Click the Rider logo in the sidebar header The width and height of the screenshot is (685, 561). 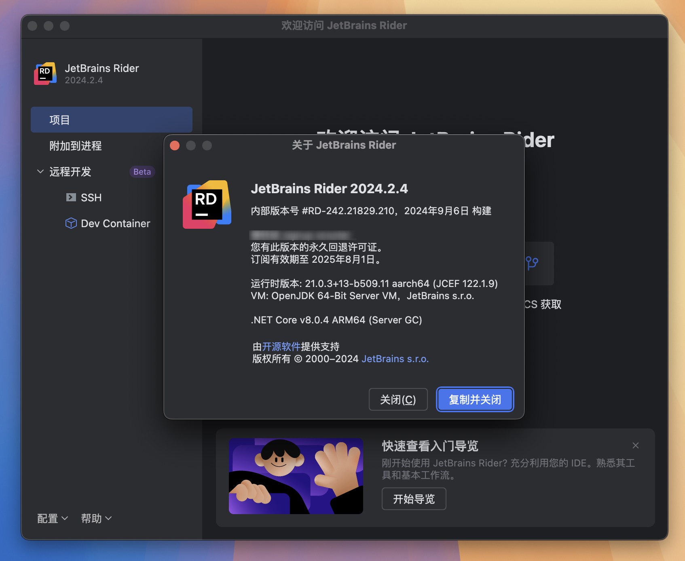point(45,74)
